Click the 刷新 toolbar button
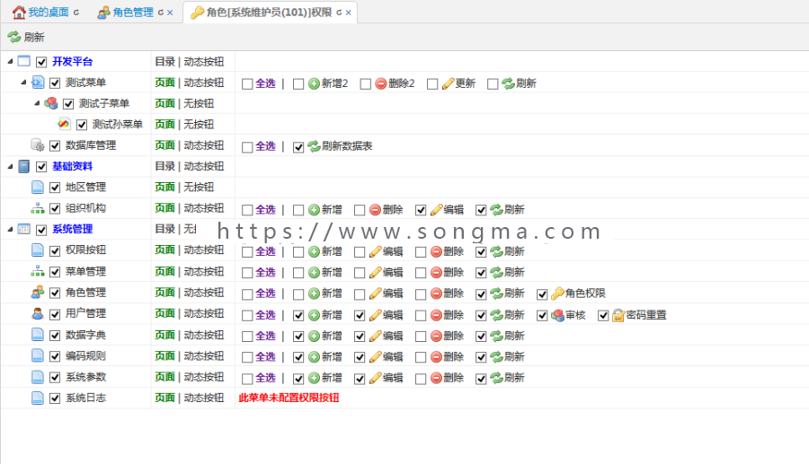This screenshot has width=809, height=464. [x=26, y=37]
